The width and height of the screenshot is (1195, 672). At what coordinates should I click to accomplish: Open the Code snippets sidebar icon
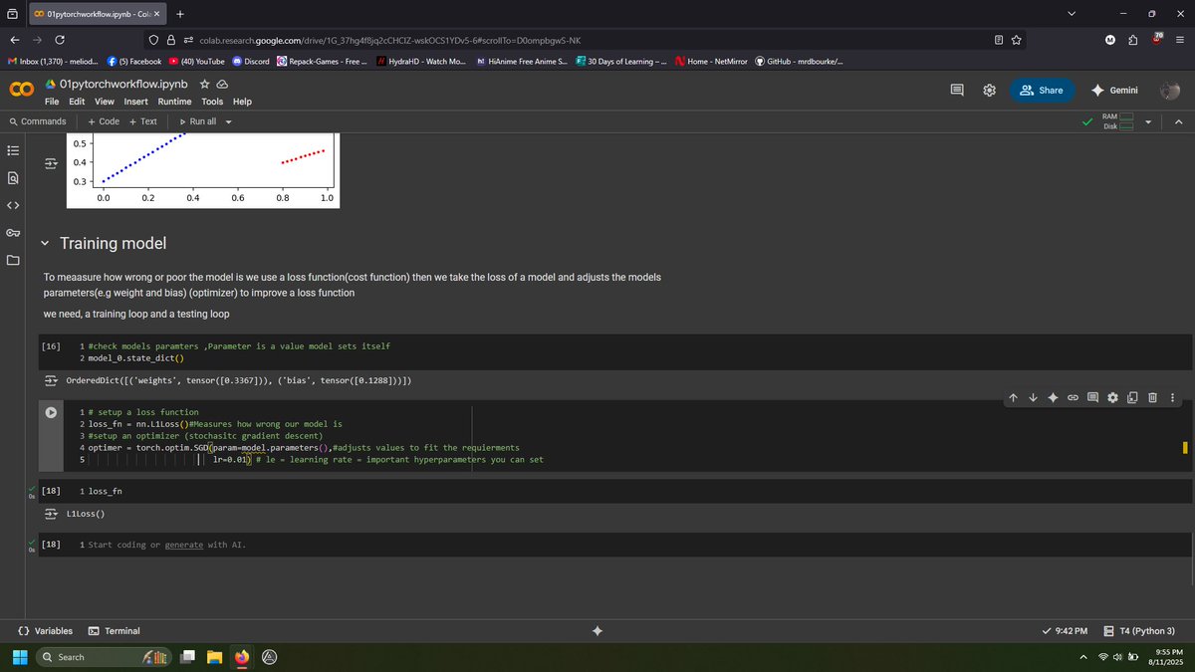[x=13, y=205]
